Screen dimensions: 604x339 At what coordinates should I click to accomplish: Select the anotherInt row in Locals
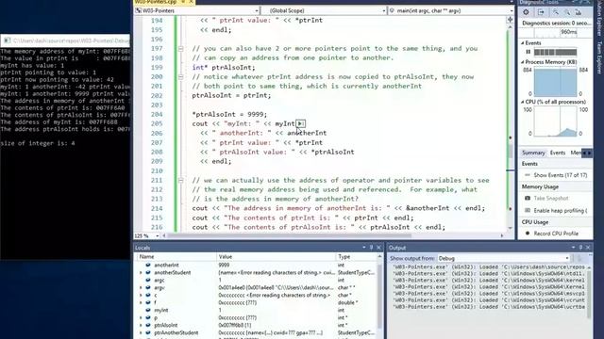click(x=256, y=265)
